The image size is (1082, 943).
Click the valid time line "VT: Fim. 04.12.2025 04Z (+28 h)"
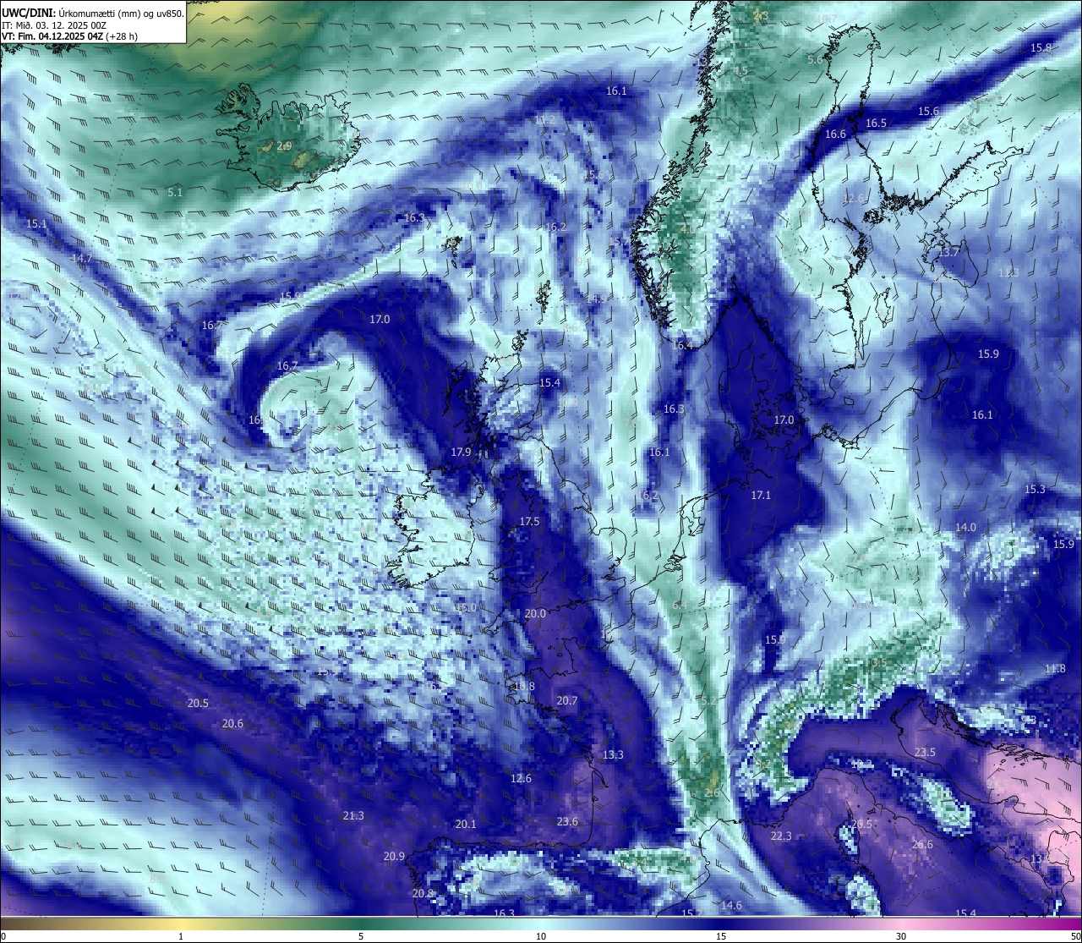tap(69, 36)
